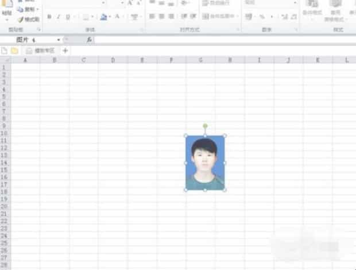Toggle italic text formatting
Screen dimensions: 356x270
click(x=59, y=17)
